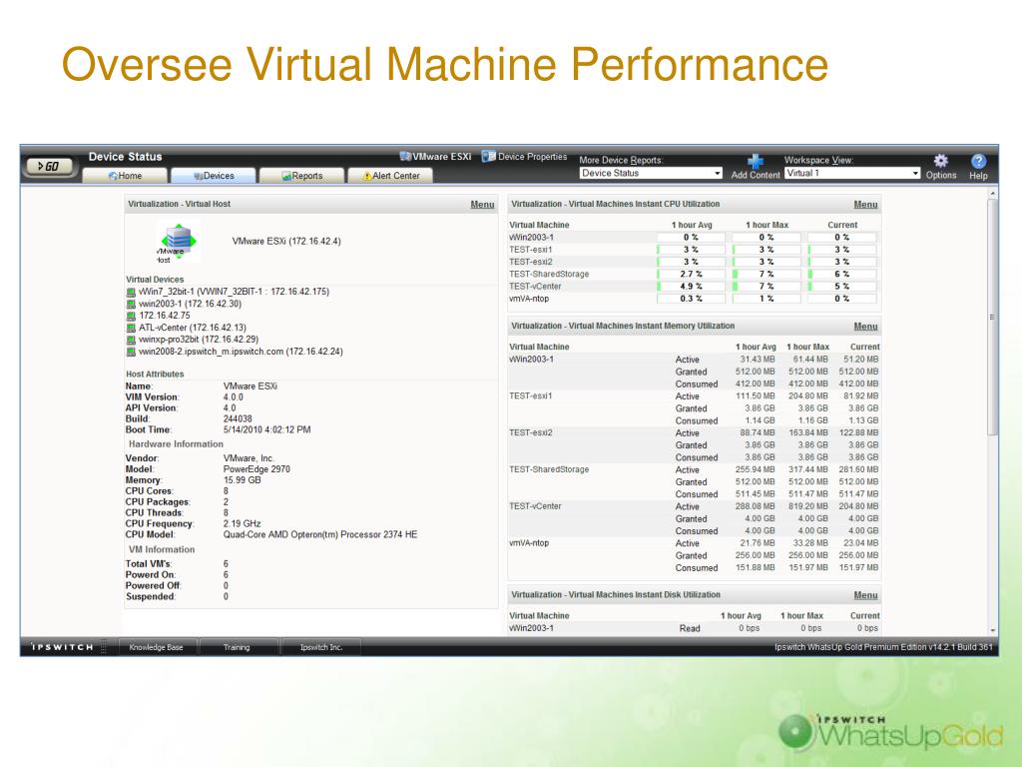
Task: Open Ipswitch Inc. footer link
Action: [320, 647]
